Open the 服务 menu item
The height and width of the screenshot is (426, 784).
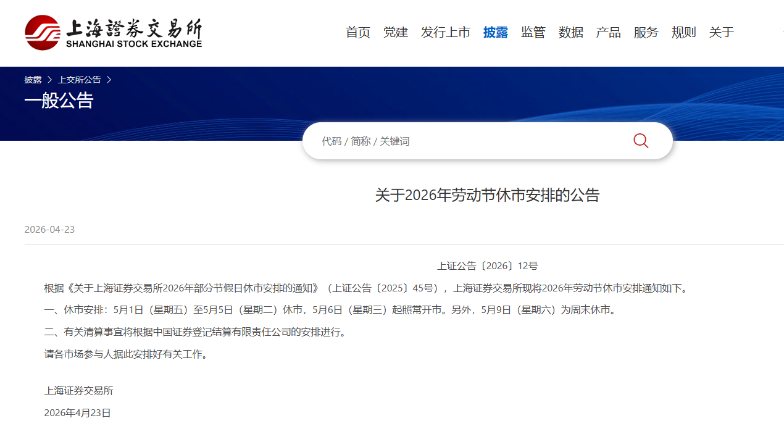(646, 33)
